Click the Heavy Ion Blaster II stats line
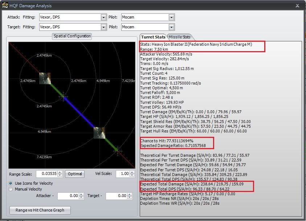 pyautogui.click(x=196, y=44)
